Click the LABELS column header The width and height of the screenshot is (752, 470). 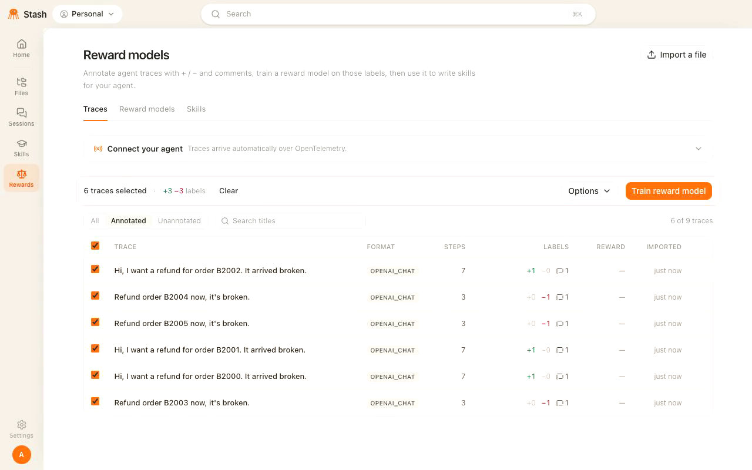[556, 247]
